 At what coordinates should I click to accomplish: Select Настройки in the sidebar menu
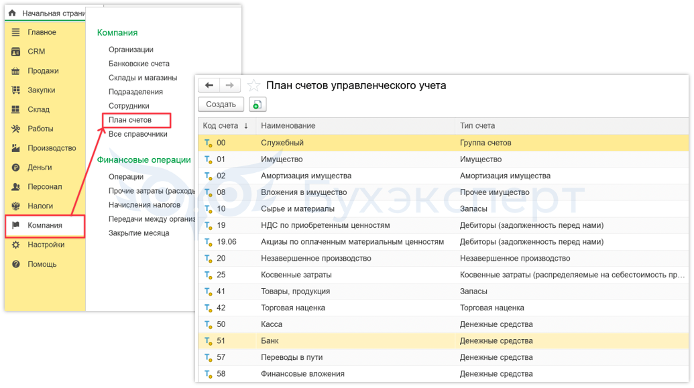[46, 245]
